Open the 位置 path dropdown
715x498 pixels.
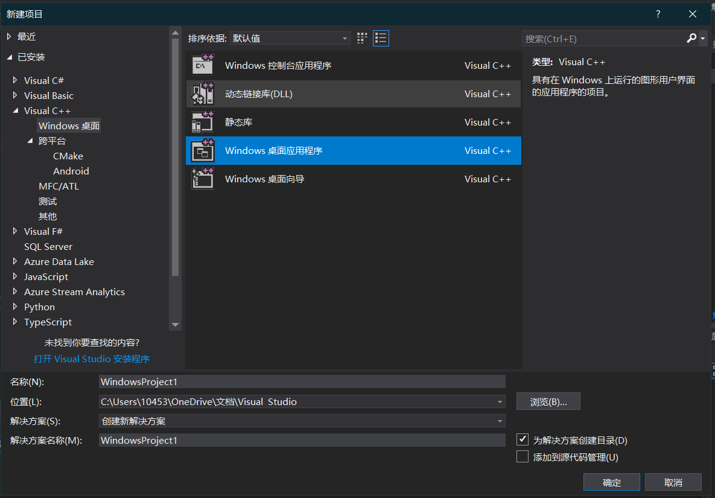point(500,402)
